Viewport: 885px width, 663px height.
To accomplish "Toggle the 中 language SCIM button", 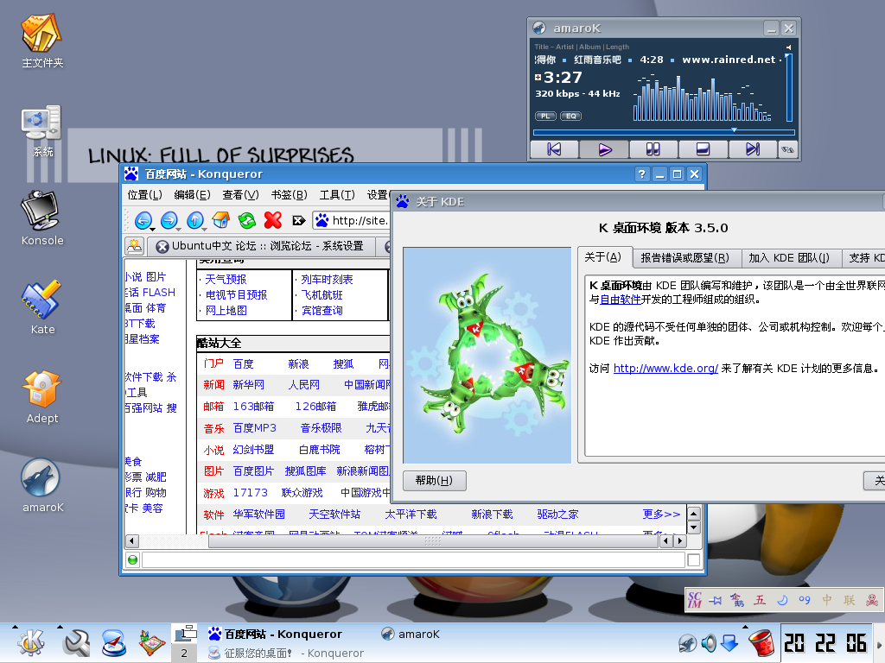I will coord(827,601).
